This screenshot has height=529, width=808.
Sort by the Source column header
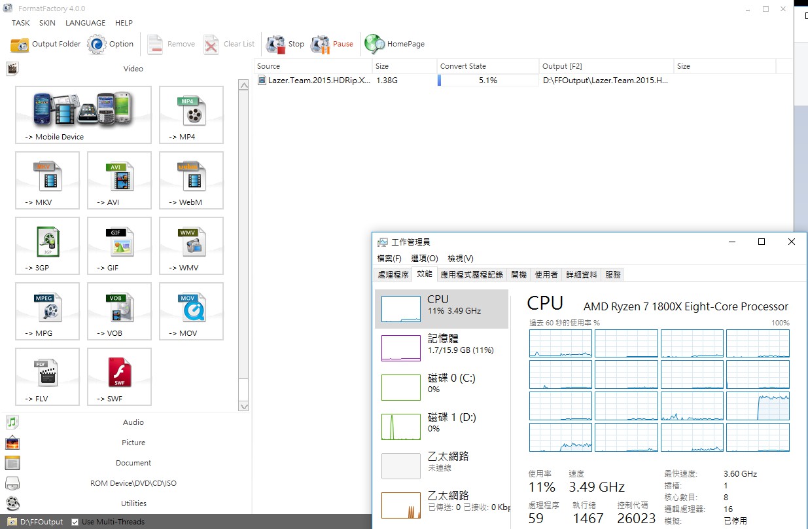(x=313, y=66)
